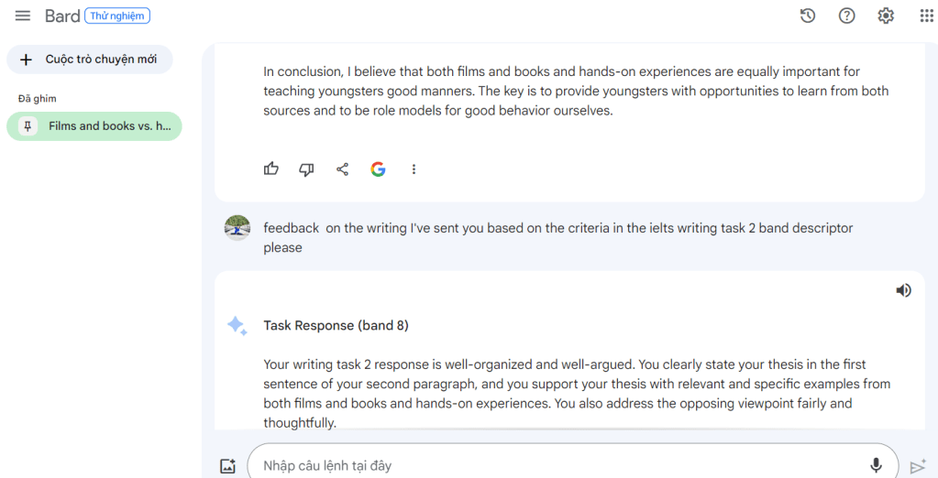Start a new chat with Cuộc trò chuyện mới

90,60
